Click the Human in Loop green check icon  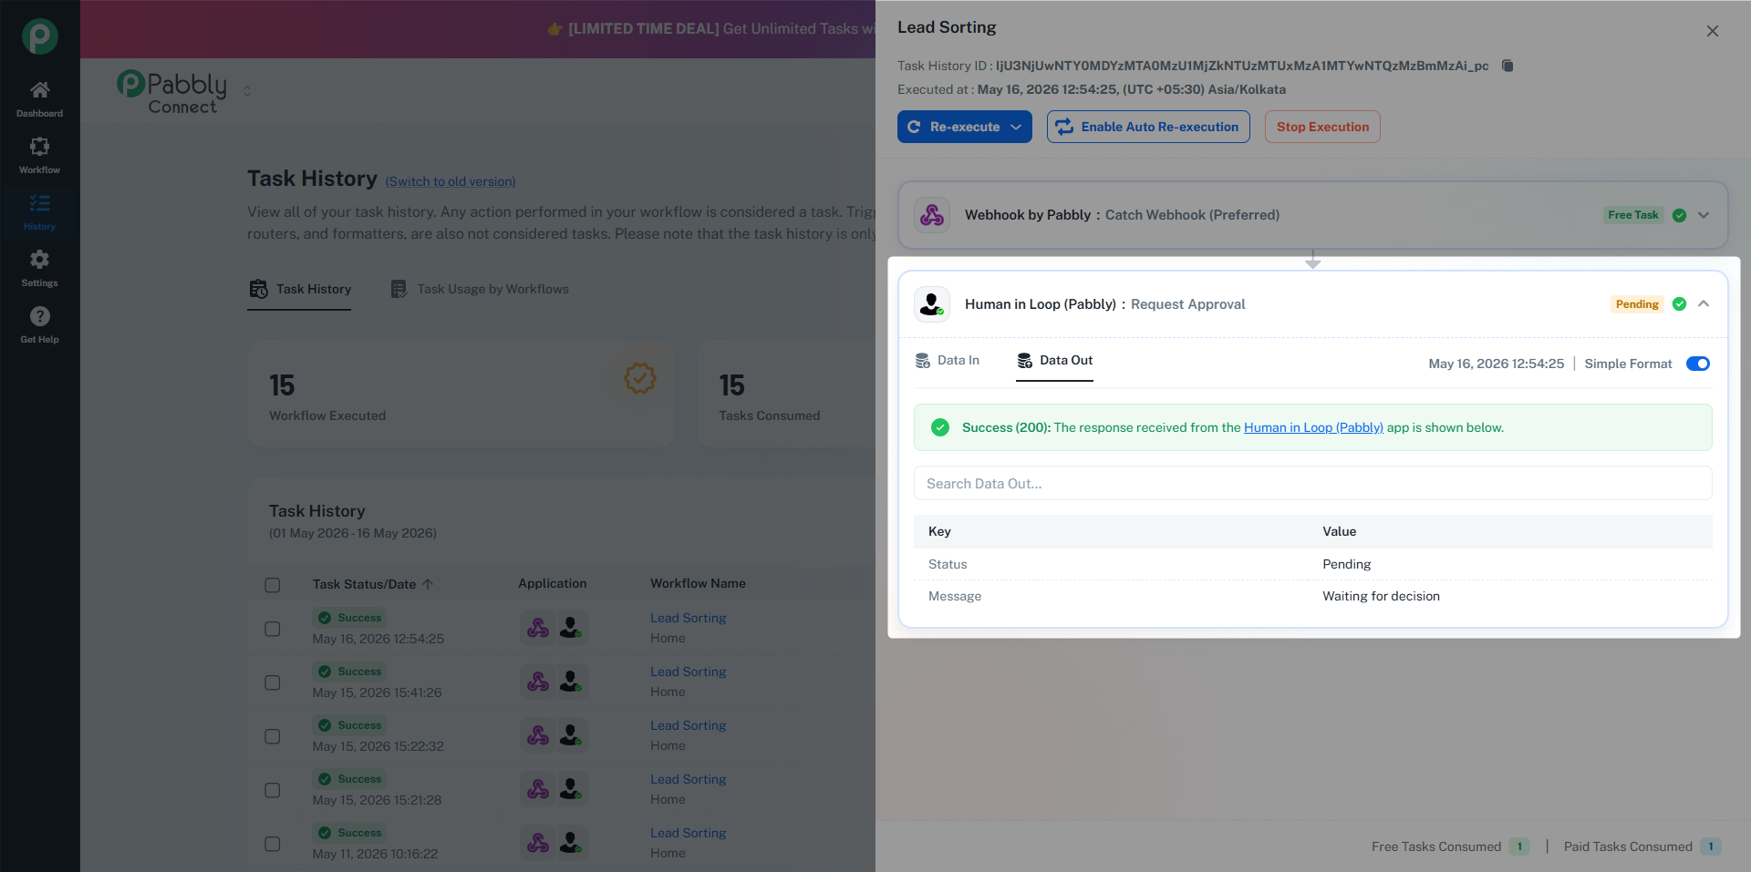coord(1679,304)
